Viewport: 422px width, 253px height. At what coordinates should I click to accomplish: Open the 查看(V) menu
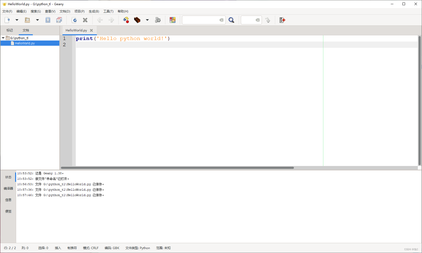click(50, 11)
